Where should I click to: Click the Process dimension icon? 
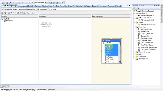click(2, 13)
